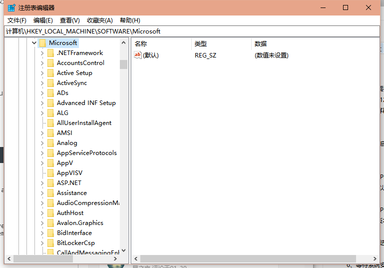Image resolution: width=384 pixels, height=268 pixels.
Task: Click tree pane scroll up arrow
Action: 124,42
